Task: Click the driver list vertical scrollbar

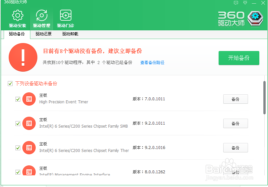Action: pos(264,98)
